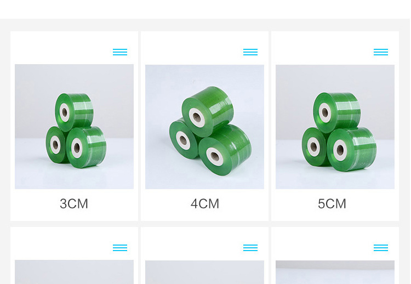
Task: Open the partially visible photo below 3CM
Action: coord(74,272)
